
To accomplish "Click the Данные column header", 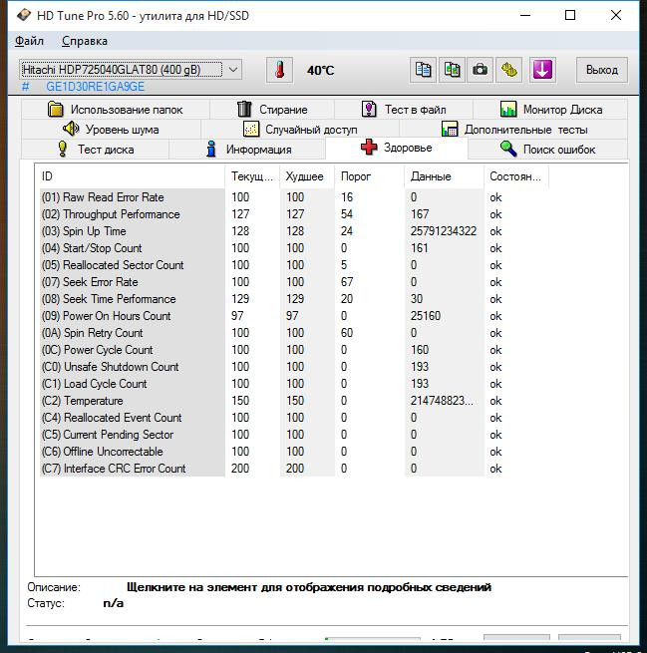I will click(445, 176).
